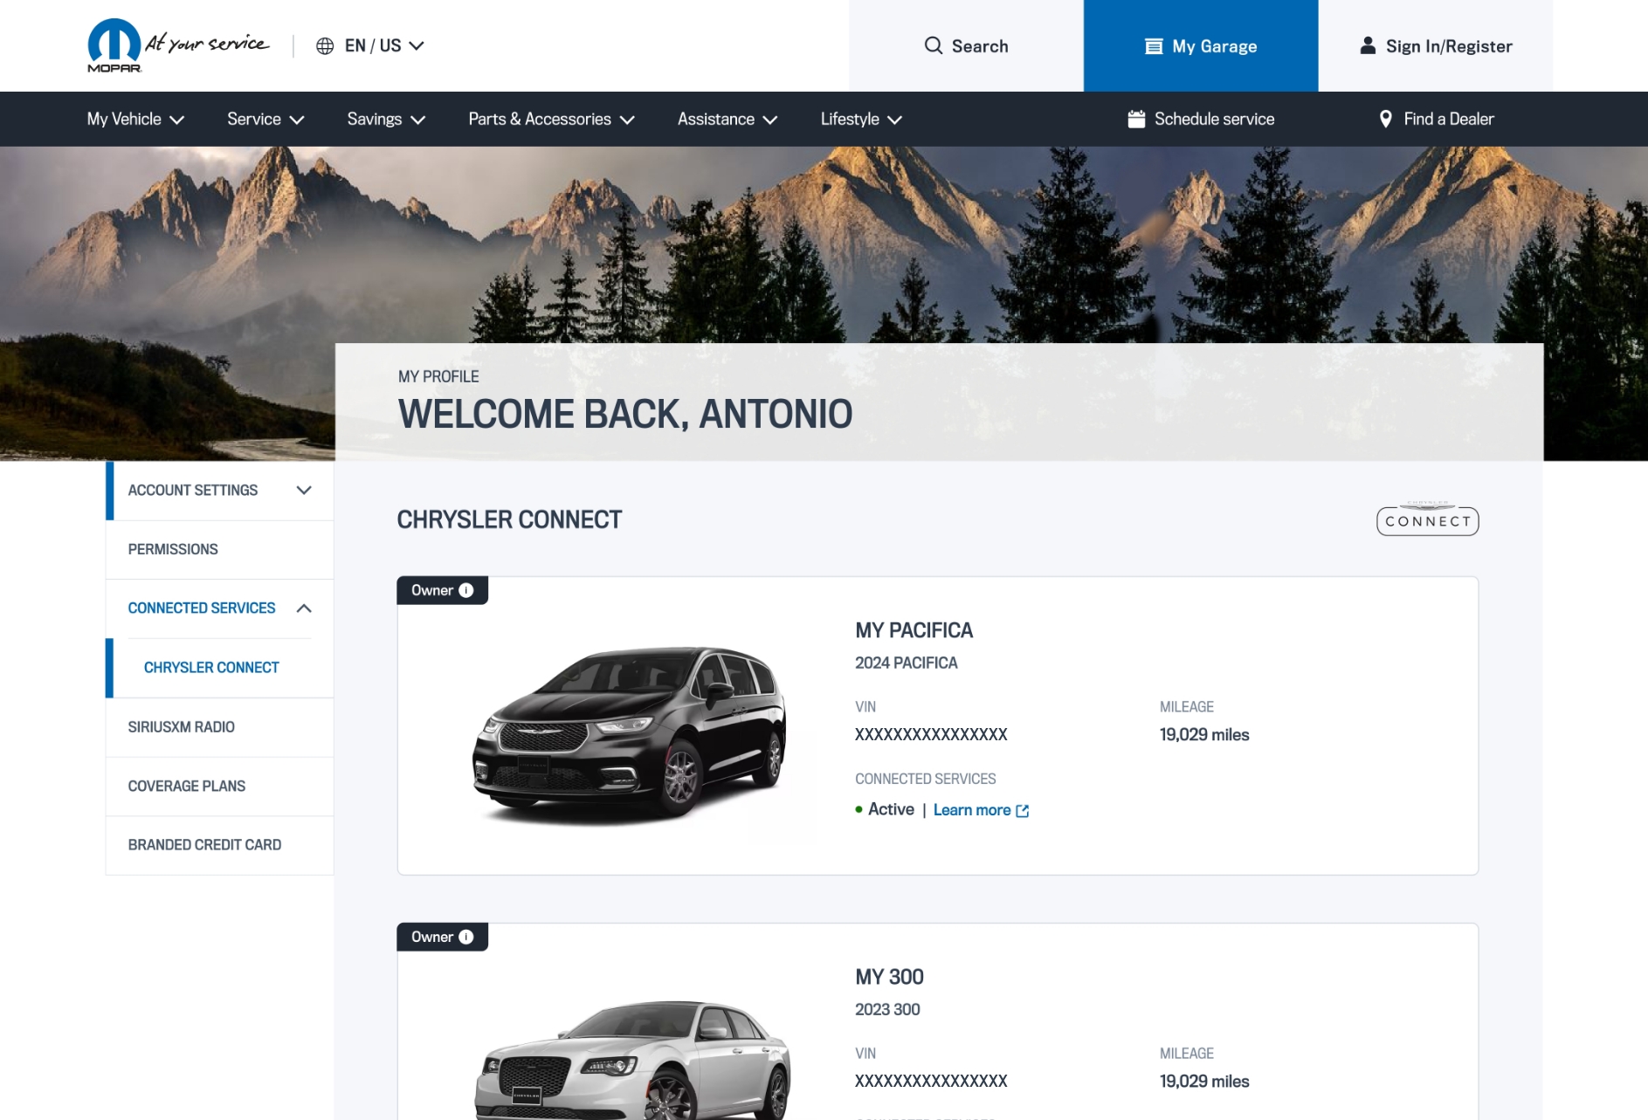The image size is (1648, 1120).
Task: Click the Active status indicator dot
Action: (858, 809)
